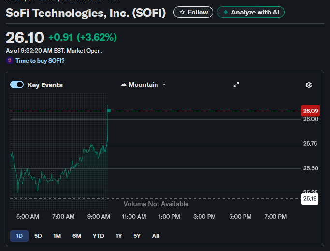This screenshot has height=251, width=330.
Task: Click the current price marker dot on chart
Action: coord(109,111)
